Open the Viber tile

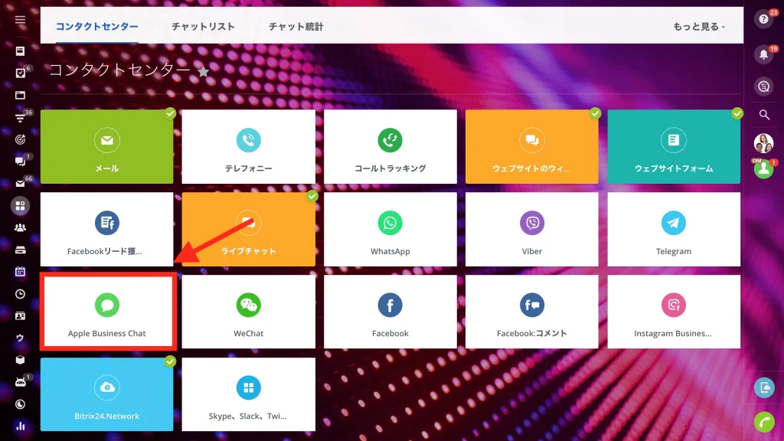click(532, 229)
